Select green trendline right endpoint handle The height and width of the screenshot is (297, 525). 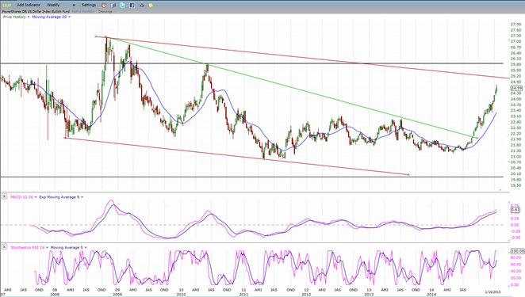pyautogui.click(x=477, y=138)
